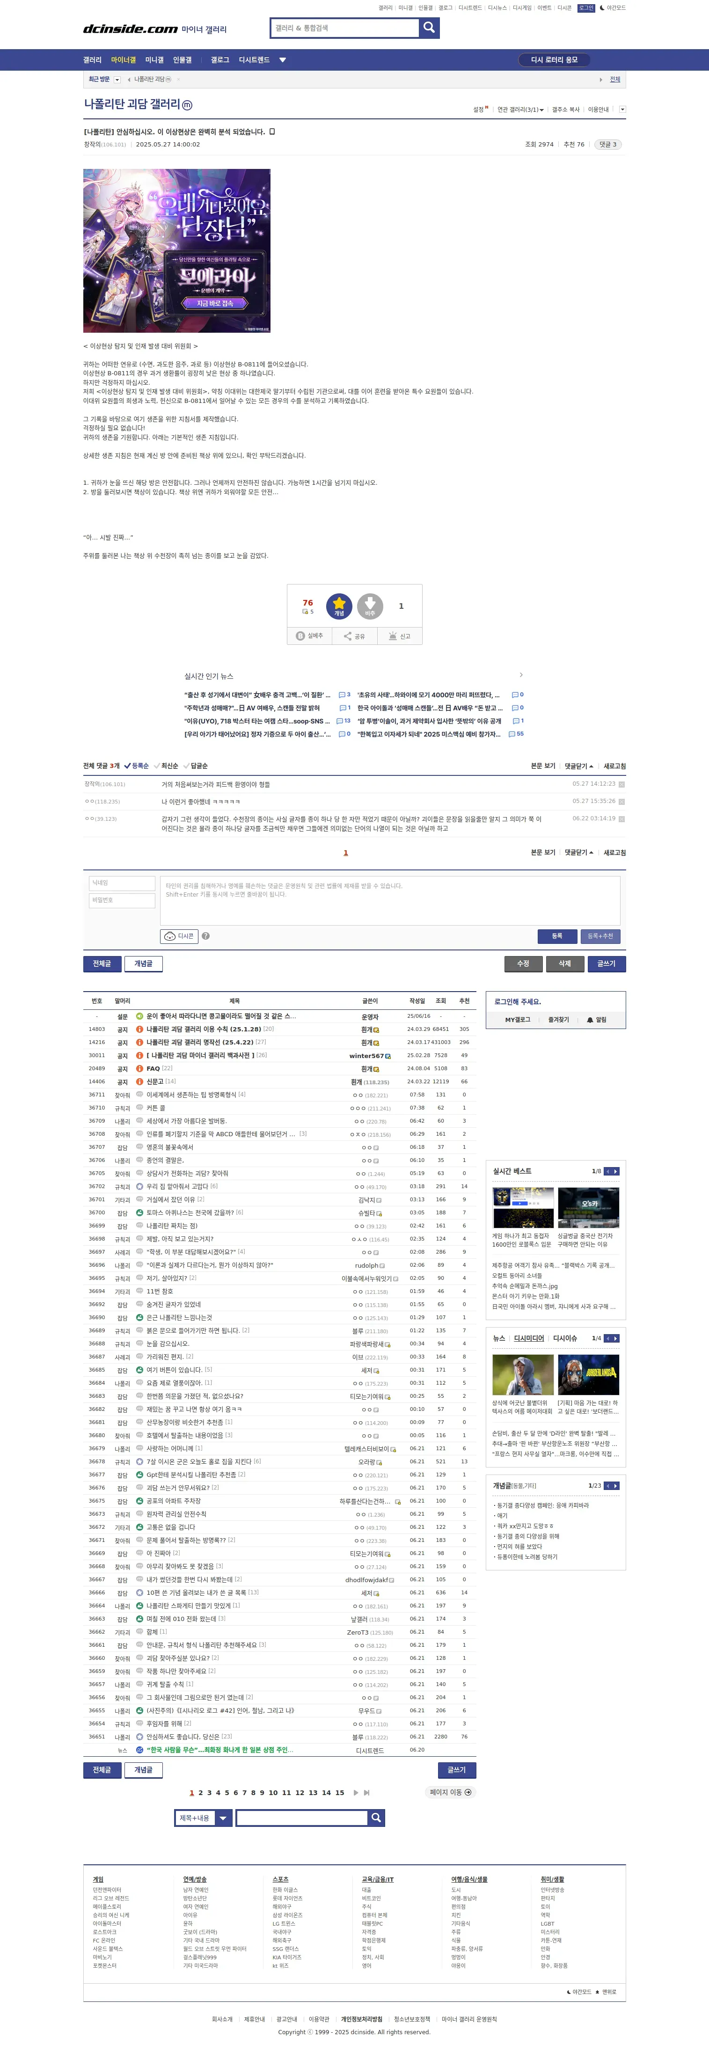Click the right arrow next to 실시간 인기 뉴스
The width and height of the screenshot is (709, 2059).
(x=521, y=675)
